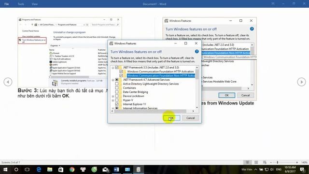The height and width of the screenshot is (174, 309).
Task: Confirm with OK in front dialog
Action: [171, 118]
